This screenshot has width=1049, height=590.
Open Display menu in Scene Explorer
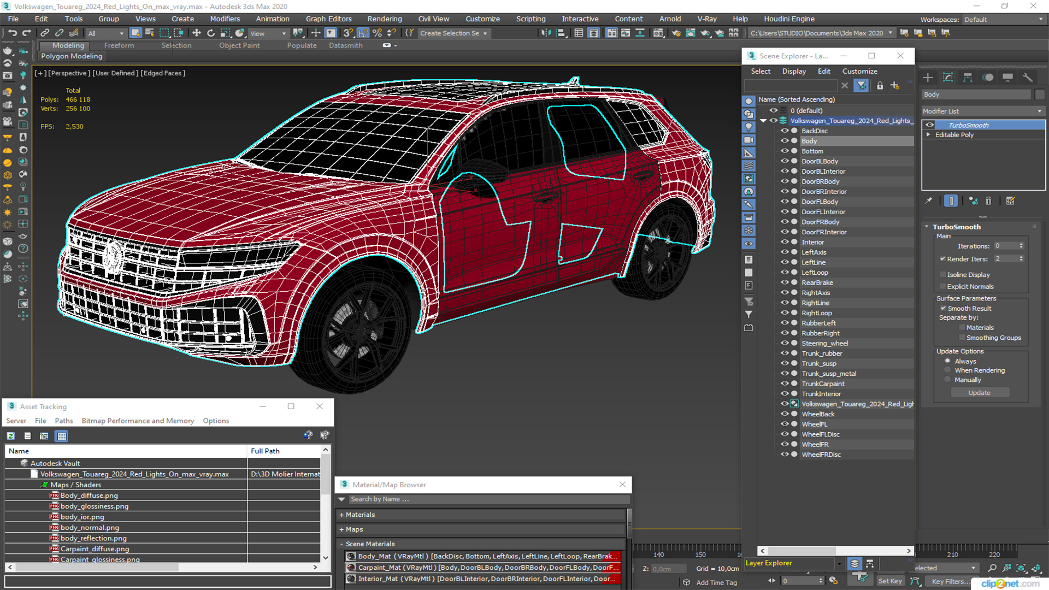793,71
